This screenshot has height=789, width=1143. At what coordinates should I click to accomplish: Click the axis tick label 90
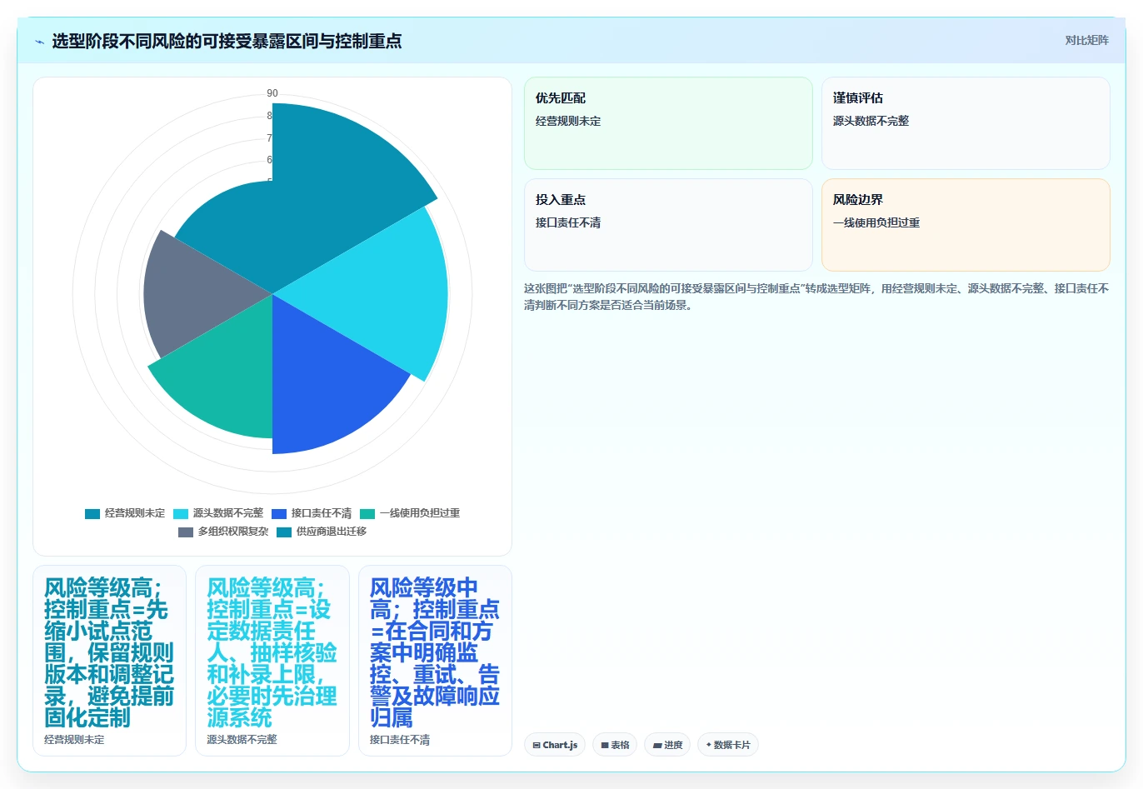(272, 93)
